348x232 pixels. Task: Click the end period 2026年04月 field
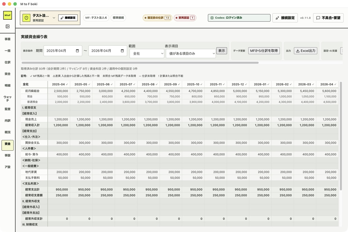click(108, 51)
